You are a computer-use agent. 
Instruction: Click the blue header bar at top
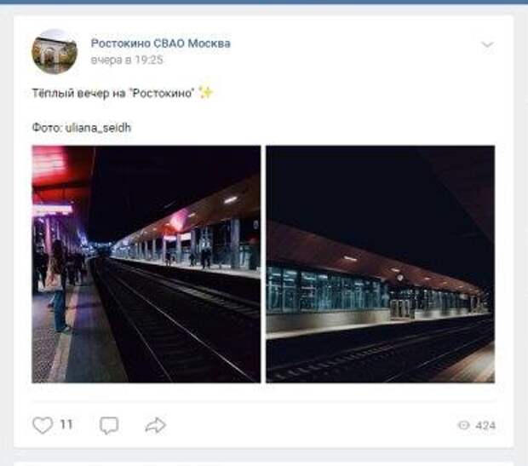point(264,2)
